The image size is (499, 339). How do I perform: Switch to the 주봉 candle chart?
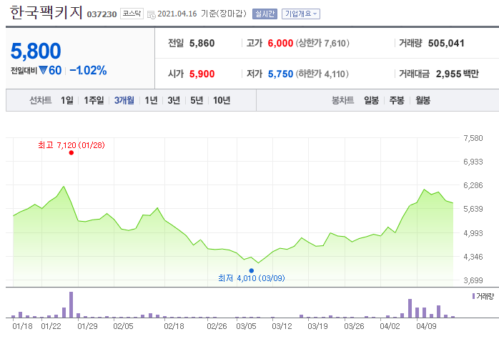(397, 101)
